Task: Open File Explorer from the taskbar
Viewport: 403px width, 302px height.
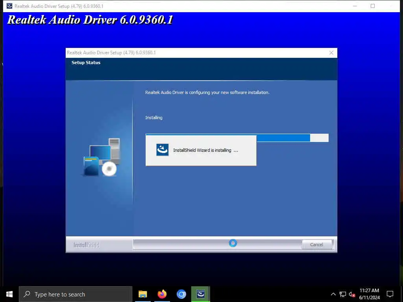Action: [142, 294]
